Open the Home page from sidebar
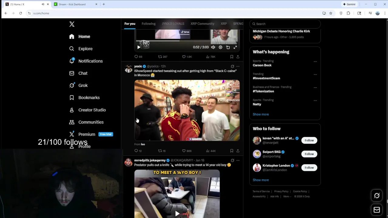The image size is (388, 218). pos(80,37)
